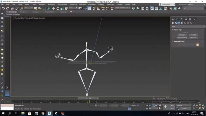Screen dimensions: 206x116
Task: Activate the Select and Move tool
Action: click(53, 8)
